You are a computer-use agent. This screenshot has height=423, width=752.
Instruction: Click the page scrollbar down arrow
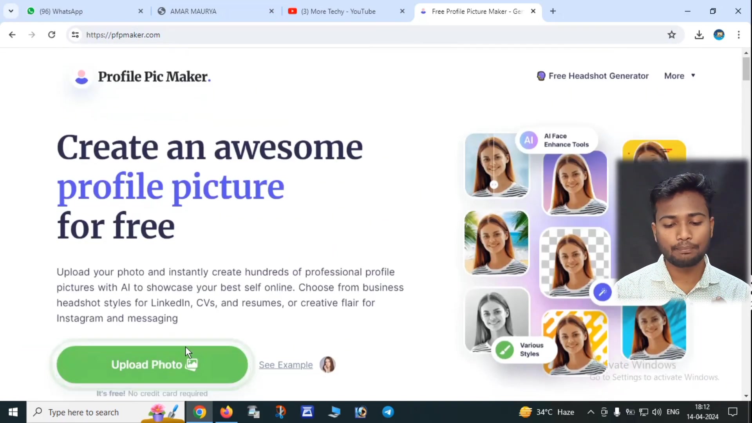click(746, 396)
